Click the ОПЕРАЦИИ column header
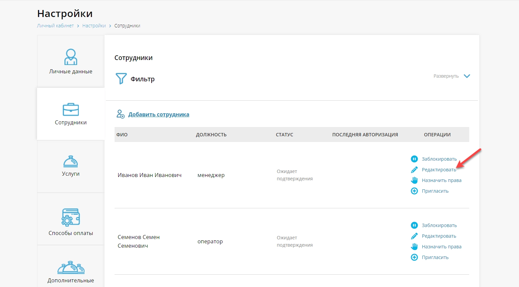This screenshot has height=287, width=519. (x=437, y=135)
